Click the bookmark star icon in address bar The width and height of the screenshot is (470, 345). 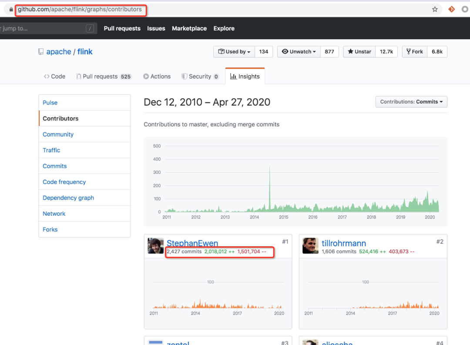tap(435, 9)
